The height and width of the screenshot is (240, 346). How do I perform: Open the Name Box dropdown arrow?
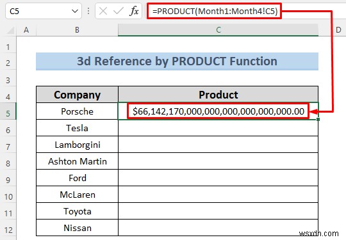[75, 11]
